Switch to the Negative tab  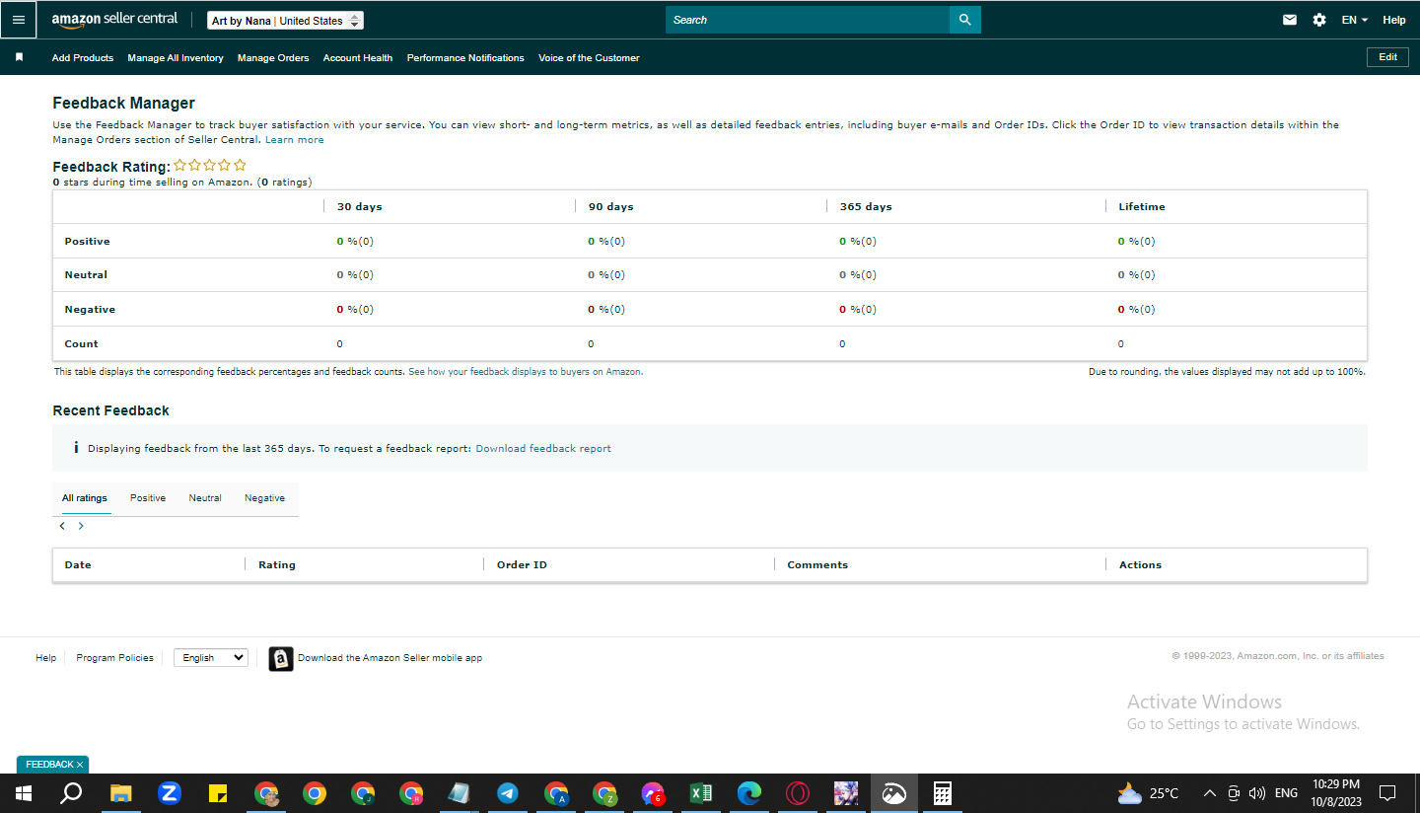click(264, 498)
